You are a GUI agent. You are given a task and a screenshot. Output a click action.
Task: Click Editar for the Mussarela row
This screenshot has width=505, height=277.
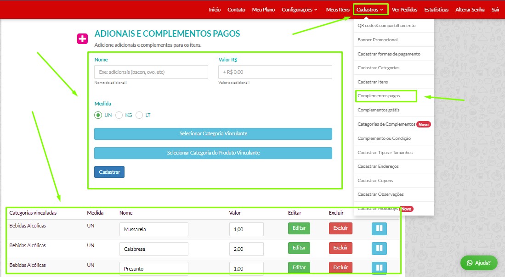299,228
